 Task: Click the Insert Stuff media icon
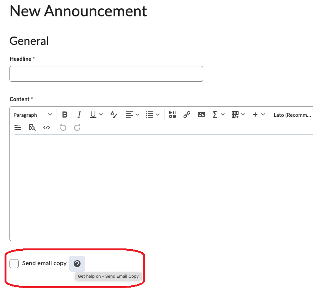click(172, 115)
